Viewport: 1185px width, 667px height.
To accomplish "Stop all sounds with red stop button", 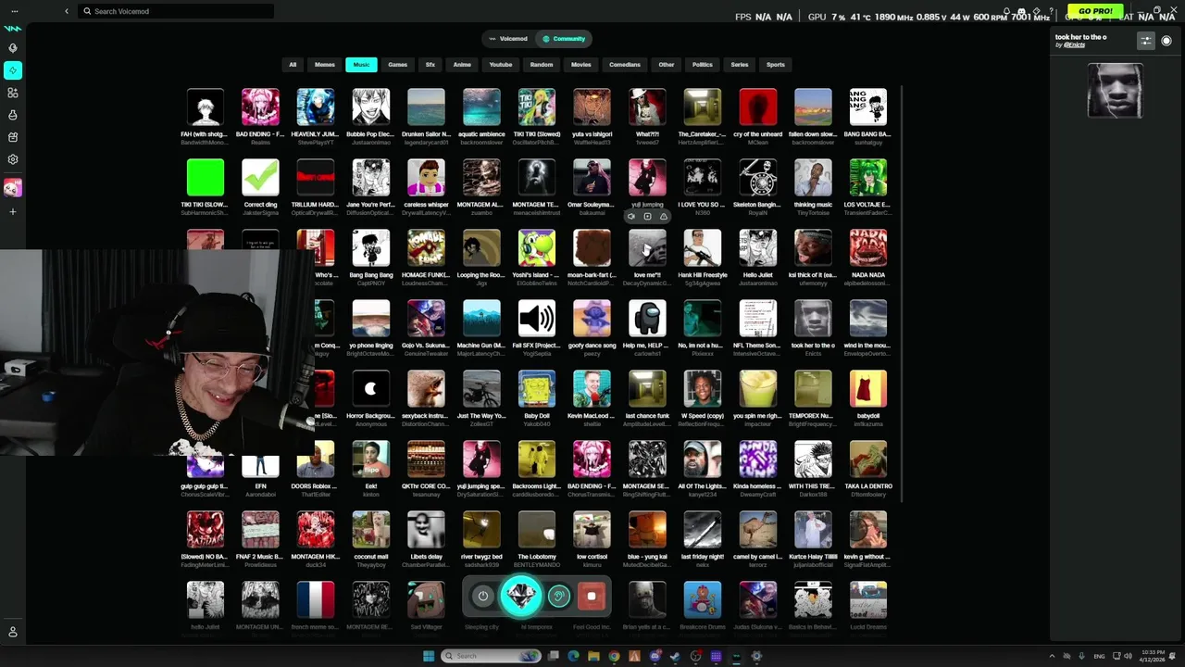I will [x=592, y=597].
